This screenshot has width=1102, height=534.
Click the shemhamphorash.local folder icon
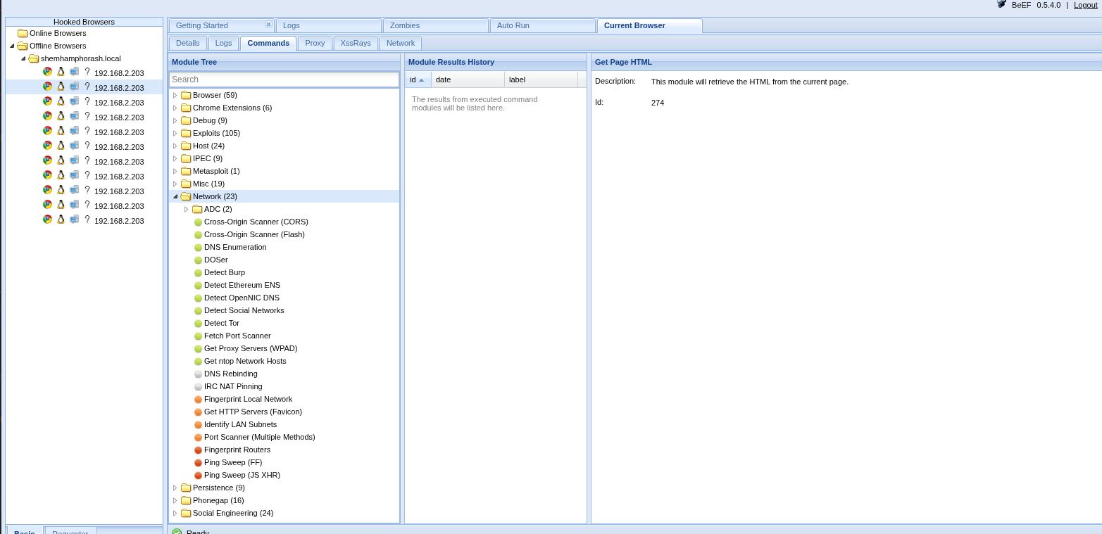coord(34,58)
